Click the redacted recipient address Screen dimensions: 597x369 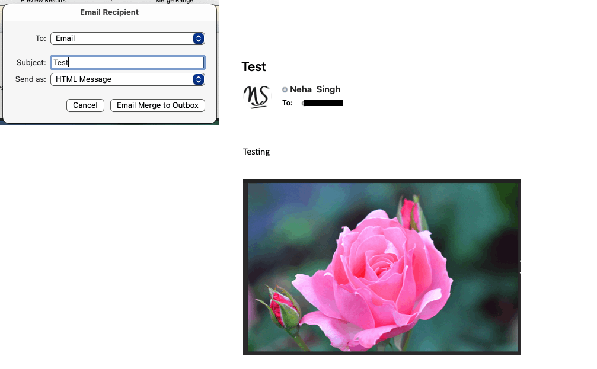pos(323,103)
